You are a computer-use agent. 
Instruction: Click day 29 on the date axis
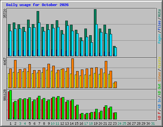(x=143, y=124)
